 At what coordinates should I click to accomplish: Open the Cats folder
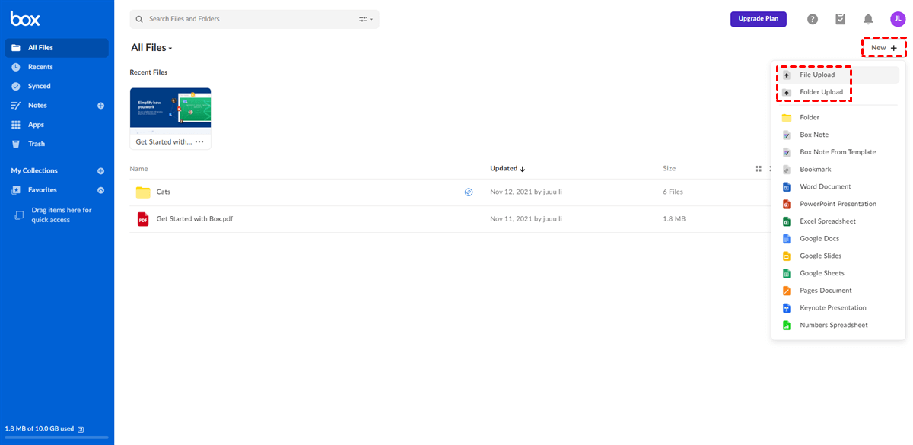[x=163, y=192]
